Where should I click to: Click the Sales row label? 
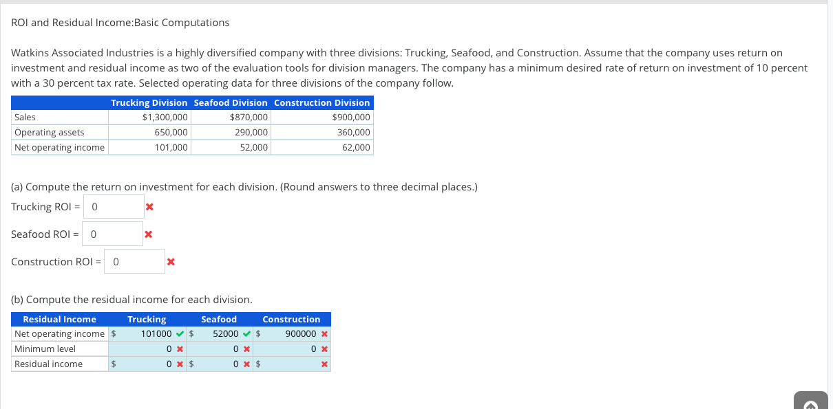[x=25, y=118]
